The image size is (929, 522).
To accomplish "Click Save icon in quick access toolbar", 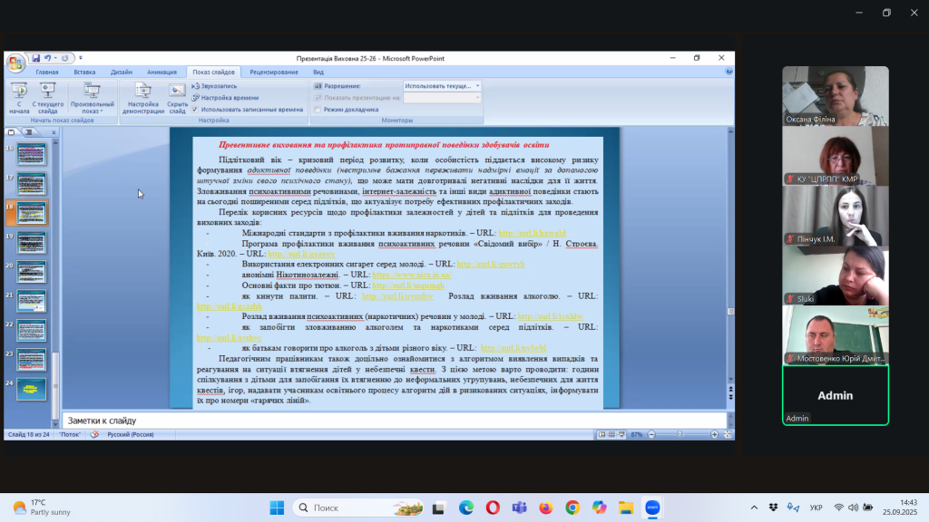I will [35, 58].
